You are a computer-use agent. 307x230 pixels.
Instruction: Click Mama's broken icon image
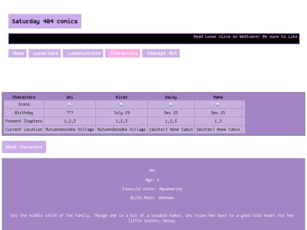tap(218, 104)
